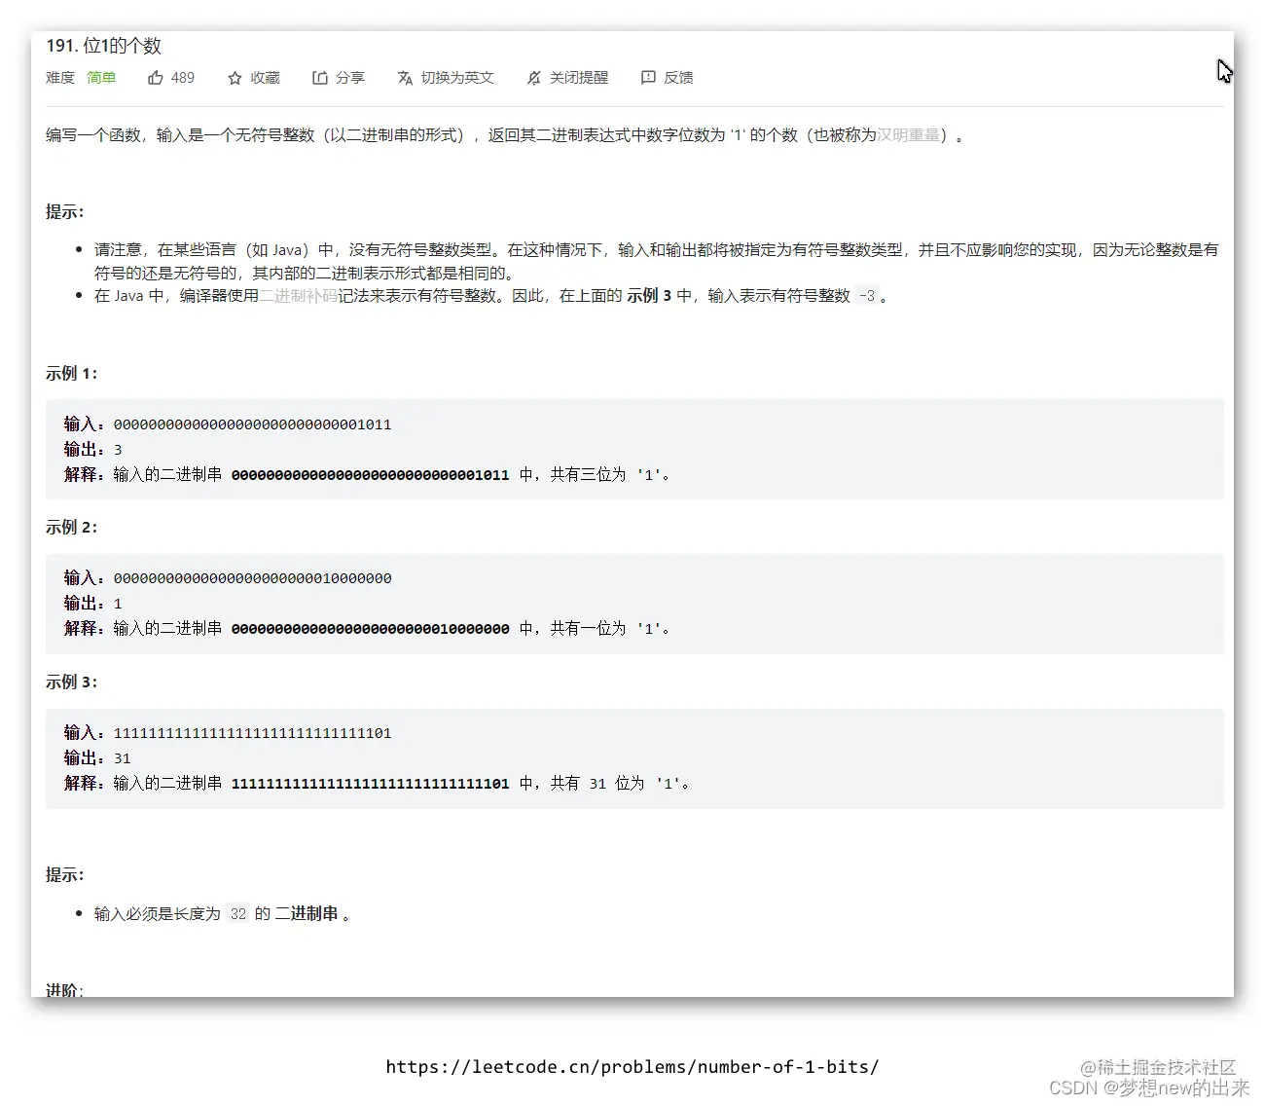
Task: Disable notifications via 关闭提醒
Action: (581, 77)
